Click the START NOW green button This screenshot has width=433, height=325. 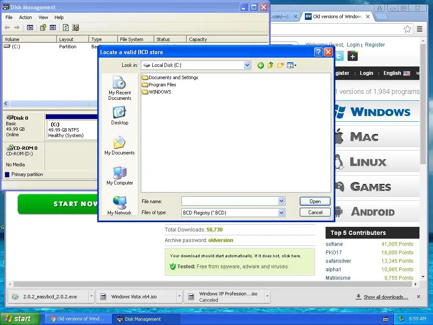(58, 204)
